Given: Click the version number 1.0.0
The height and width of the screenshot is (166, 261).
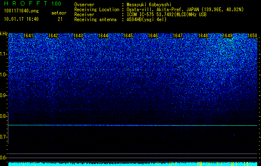Looking at the screenshot, I should click(56, 3).
